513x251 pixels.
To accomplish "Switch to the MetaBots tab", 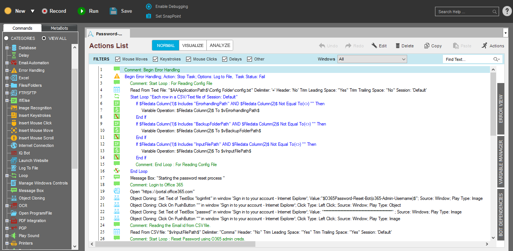I will coord(59,28).
